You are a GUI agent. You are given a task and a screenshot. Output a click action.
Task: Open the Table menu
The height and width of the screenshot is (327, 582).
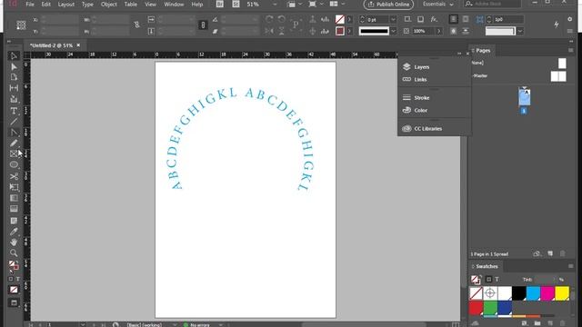[131, 5]
